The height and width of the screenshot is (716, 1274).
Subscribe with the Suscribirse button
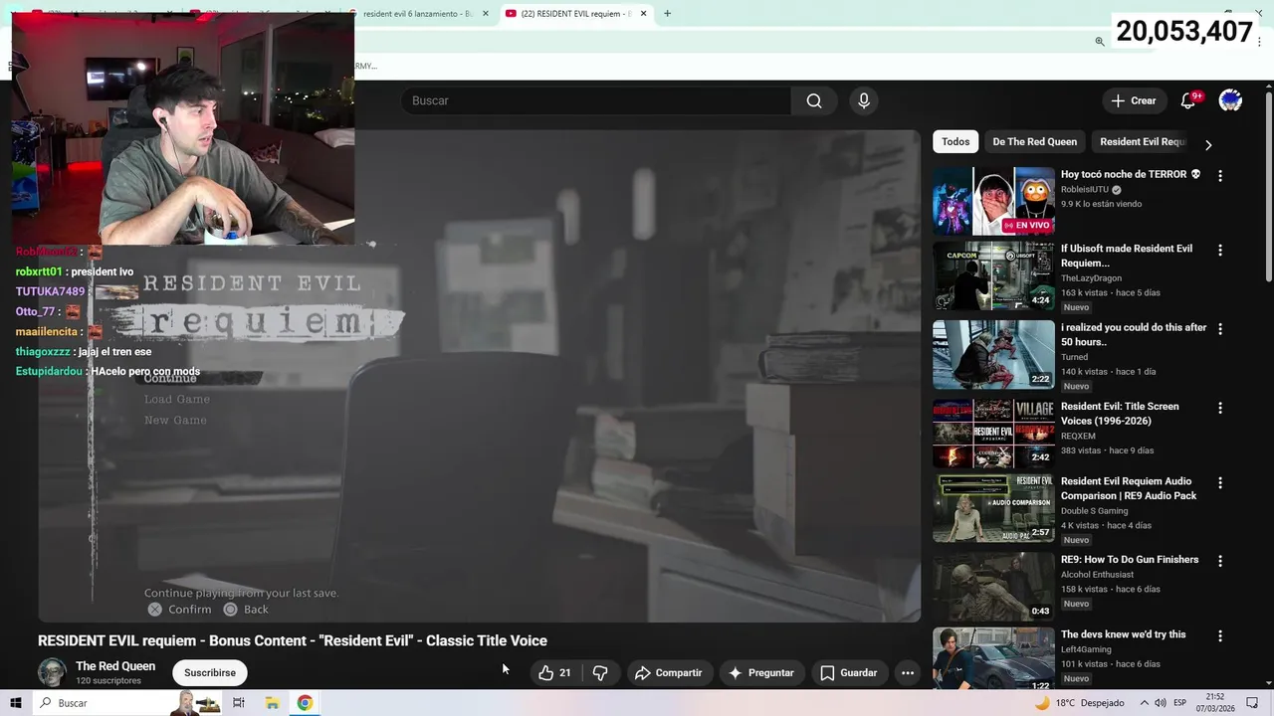(x=210, y=673)
